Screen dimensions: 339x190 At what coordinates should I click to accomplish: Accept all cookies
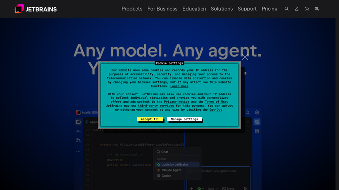[x=150, y=119]
